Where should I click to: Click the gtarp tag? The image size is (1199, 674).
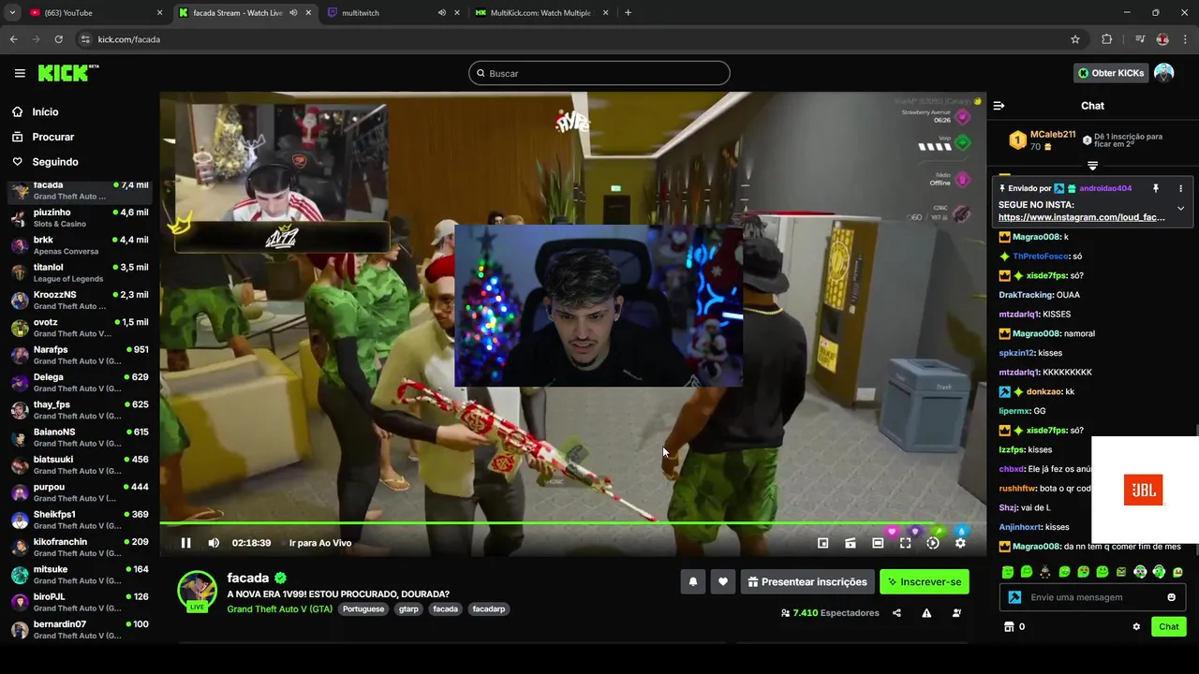point(408,608)
